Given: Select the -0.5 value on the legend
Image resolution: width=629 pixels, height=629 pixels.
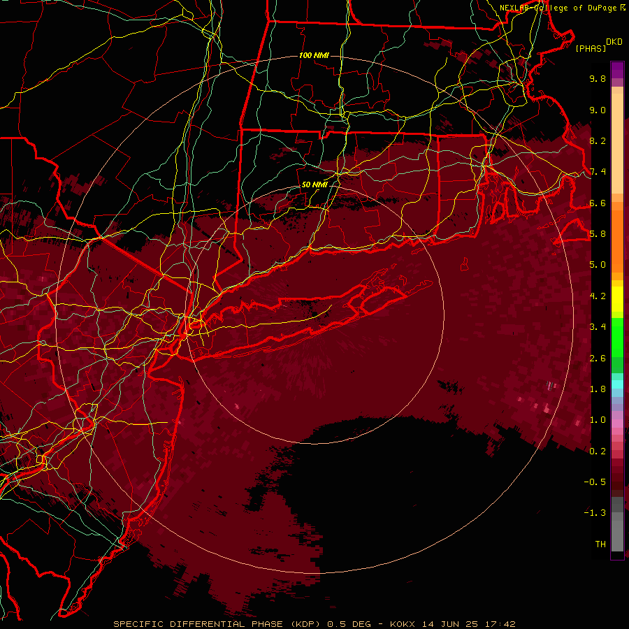Looking at the screenshot, I should pos(595,482).
